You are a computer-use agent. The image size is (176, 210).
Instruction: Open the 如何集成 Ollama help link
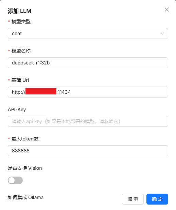tap(25, 197)
